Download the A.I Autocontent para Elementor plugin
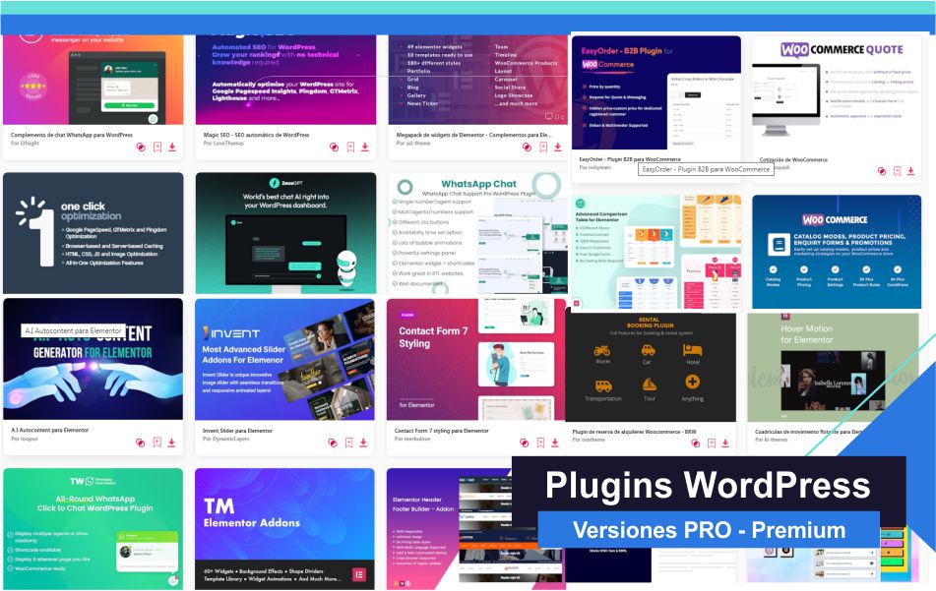This screenshot has width=936, height=591. point(171,443)
